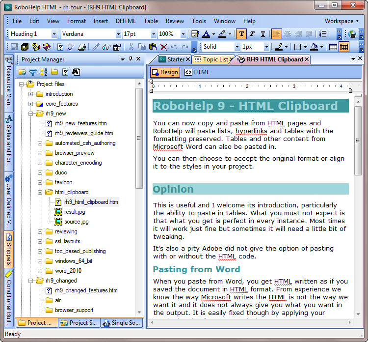Click the Save All icon in toolbar
This screenshot has height=342, width=368.
(x=25, y=47)
